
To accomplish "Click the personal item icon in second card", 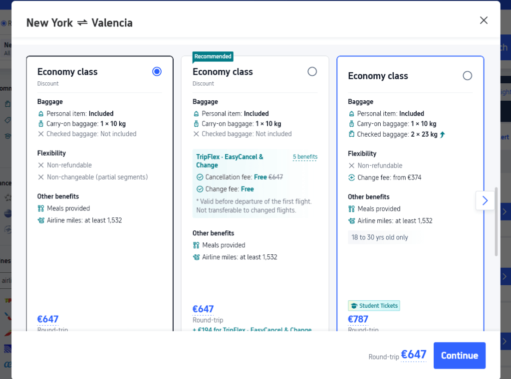I will (196, 114).
